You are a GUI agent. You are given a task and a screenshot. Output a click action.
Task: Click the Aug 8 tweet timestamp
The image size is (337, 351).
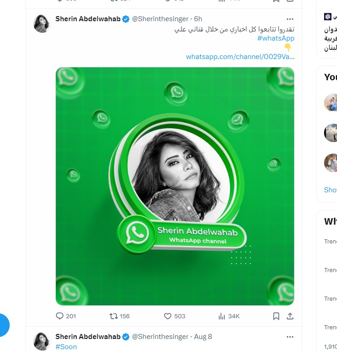click(203, 337)
